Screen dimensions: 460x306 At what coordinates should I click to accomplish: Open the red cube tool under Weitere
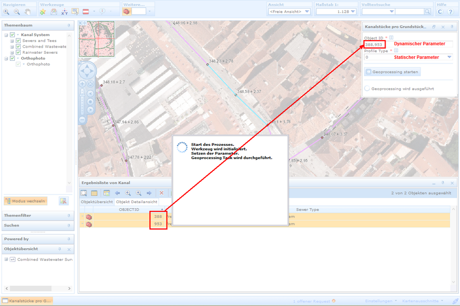pyautogui.click(x=126, y=11)
